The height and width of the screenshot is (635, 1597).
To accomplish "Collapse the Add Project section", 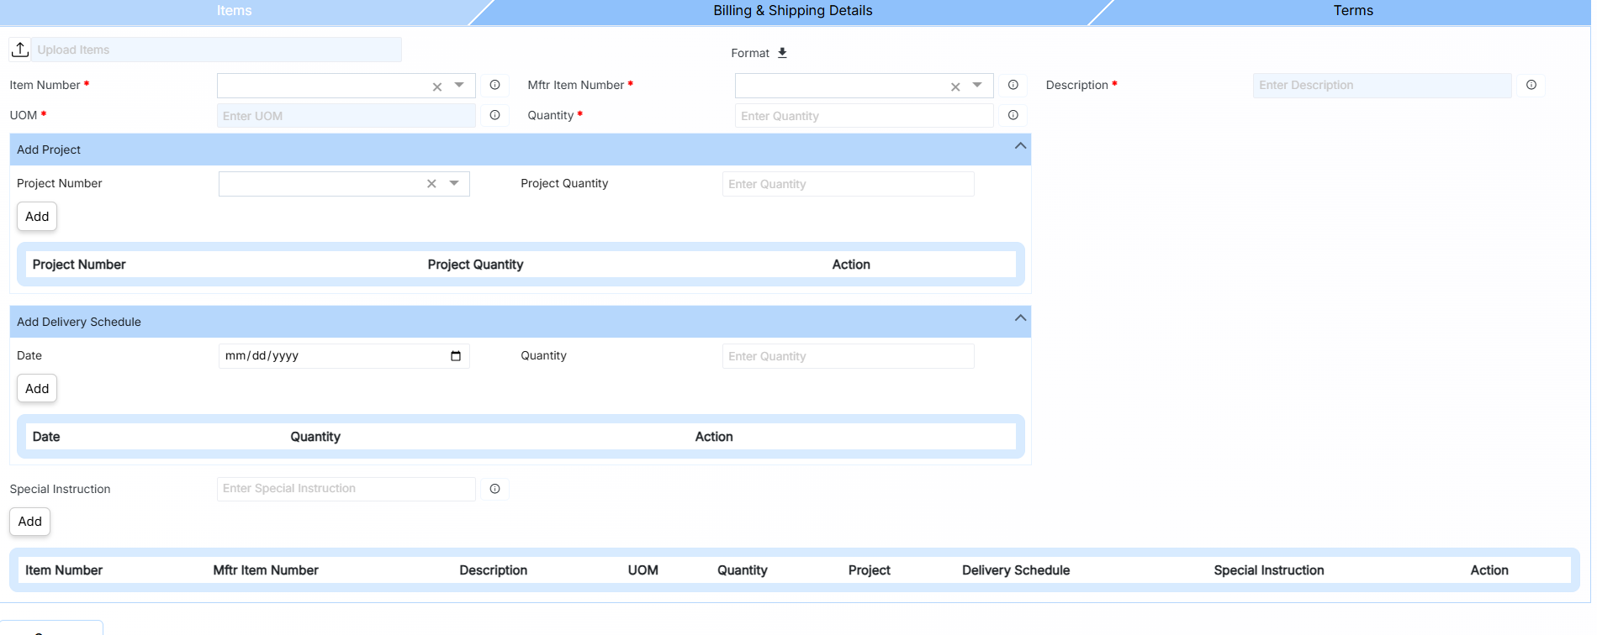I will click(x=1020, y=146).
